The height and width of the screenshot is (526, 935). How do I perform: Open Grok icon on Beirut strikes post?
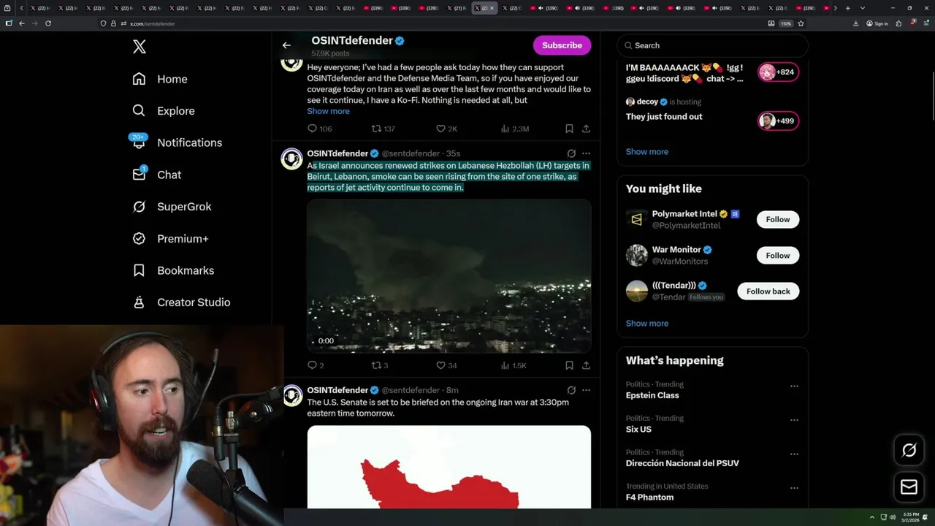tap(571, 153)
